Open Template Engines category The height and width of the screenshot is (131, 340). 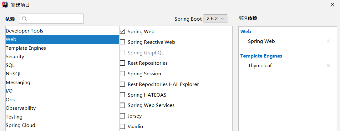pyautogui.click(x=63, y=48)
